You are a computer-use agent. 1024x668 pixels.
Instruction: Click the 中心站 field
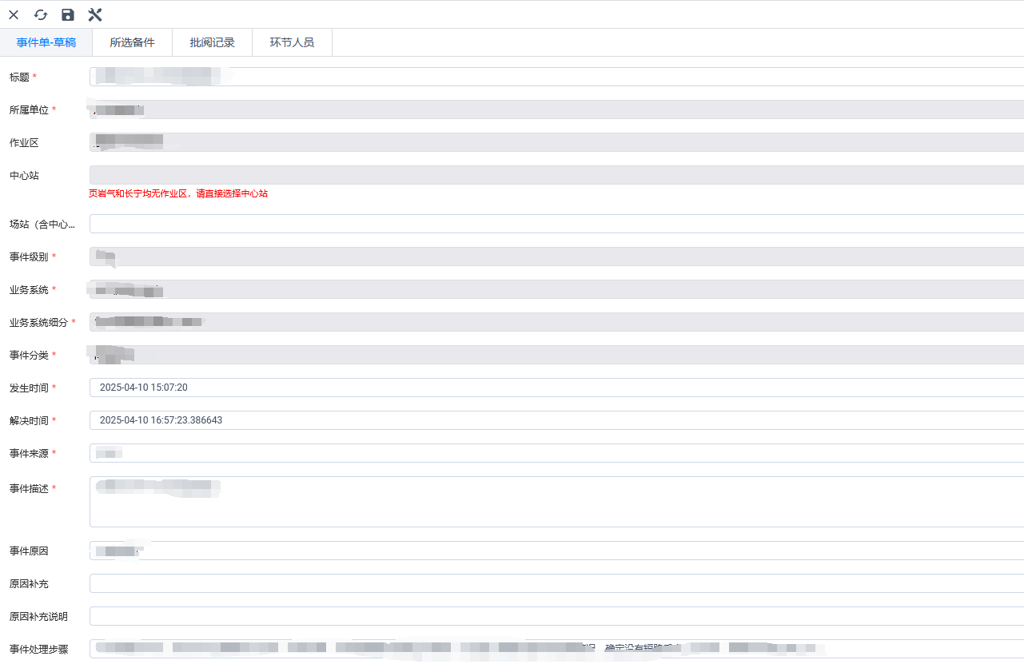point(556,175)
